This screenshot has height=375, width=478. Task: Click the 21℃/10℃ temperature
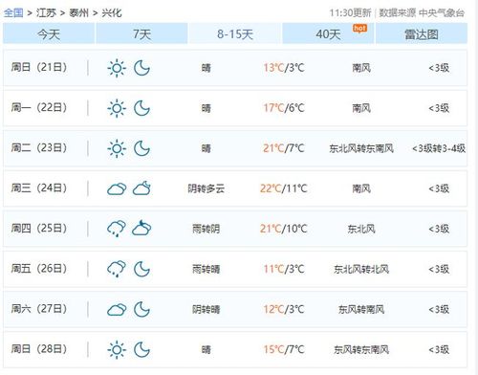(284, 229)
